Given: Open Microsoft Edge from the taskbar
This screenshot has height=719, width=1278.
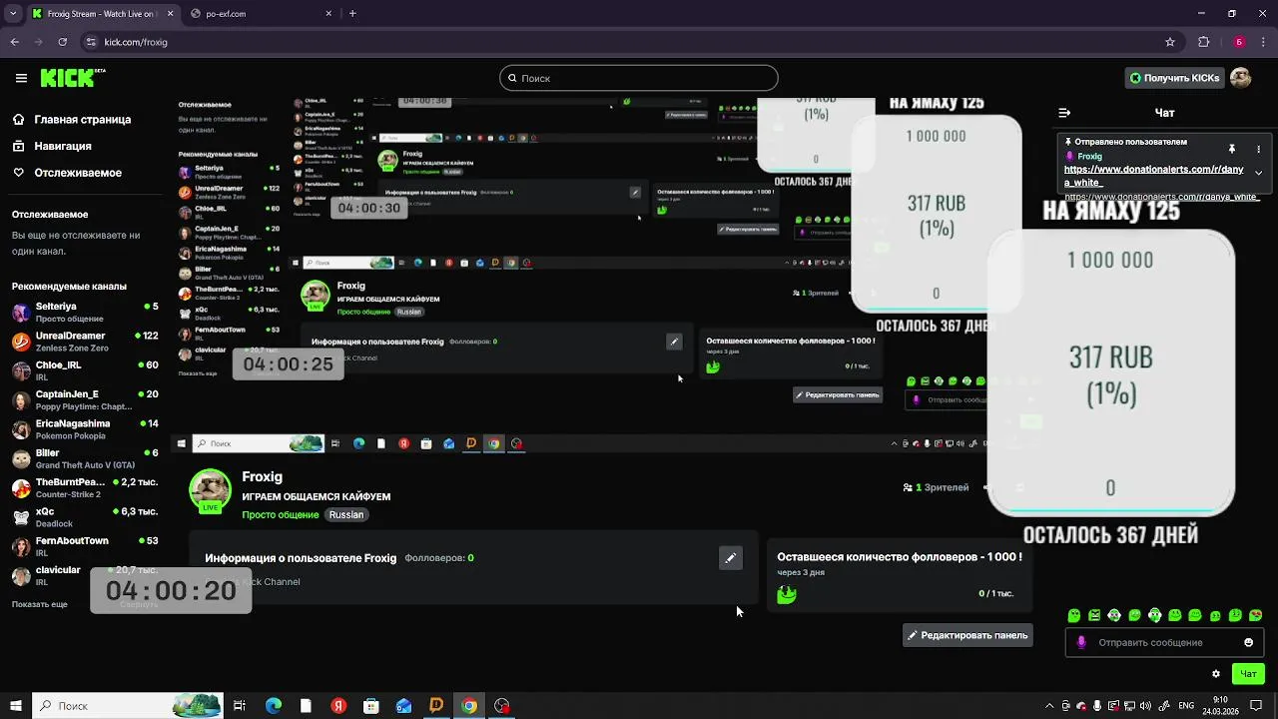Looking at the screenshot, I should tap(274, 706).
